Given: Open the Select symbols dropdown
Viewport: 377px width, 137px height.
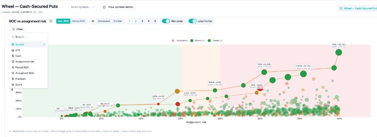Looking at the screenshot, I should (x=83, y=7).
